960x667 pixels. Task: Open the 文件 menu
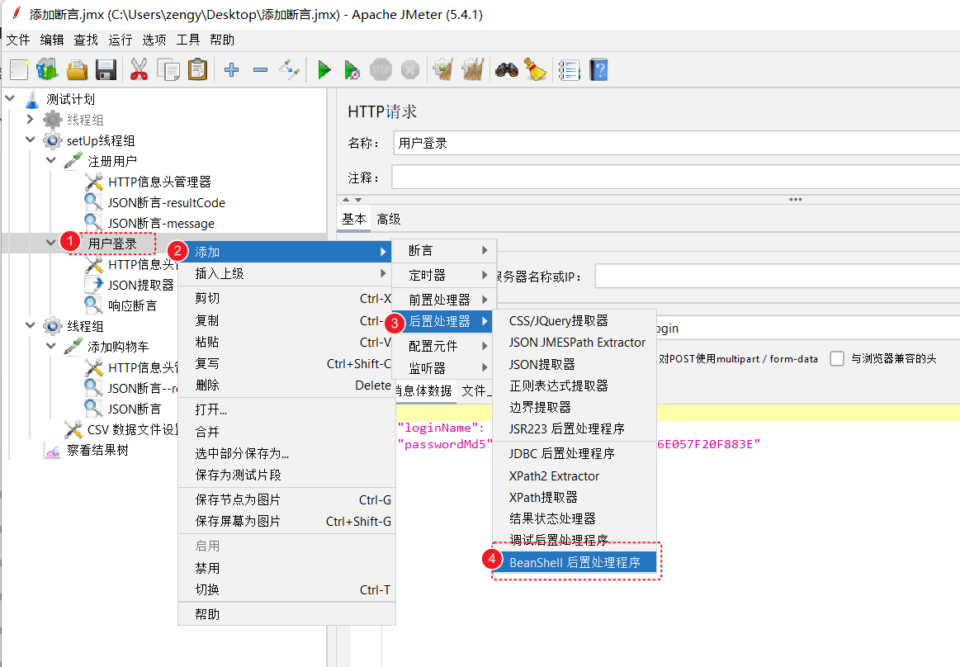point(18,40)
